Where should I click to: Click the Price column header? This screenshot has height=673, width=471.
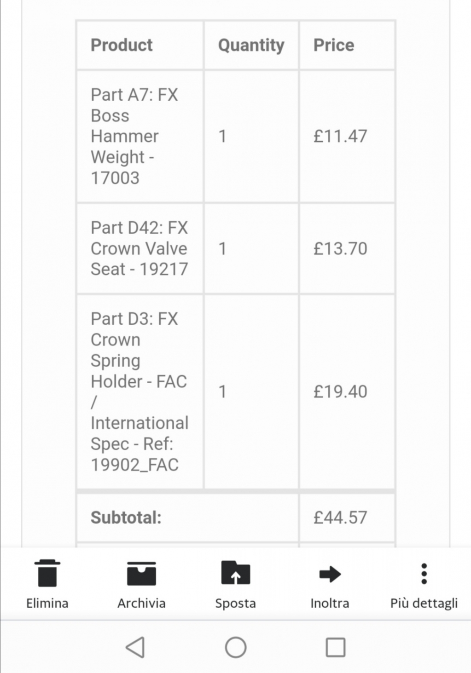[334, 45]
